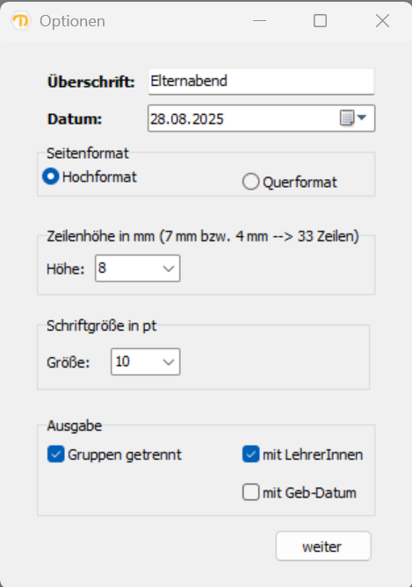Screen dimensions: 412x587
Task: Focus the Überschrift text field
Action: (261, 82)
